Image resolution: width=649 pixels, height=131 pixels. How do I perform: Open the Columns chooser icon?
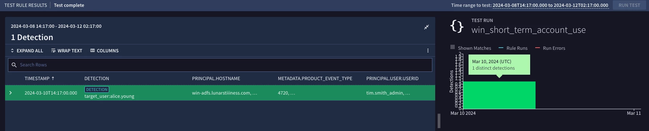pyautogui.click(x=92, y=51)
